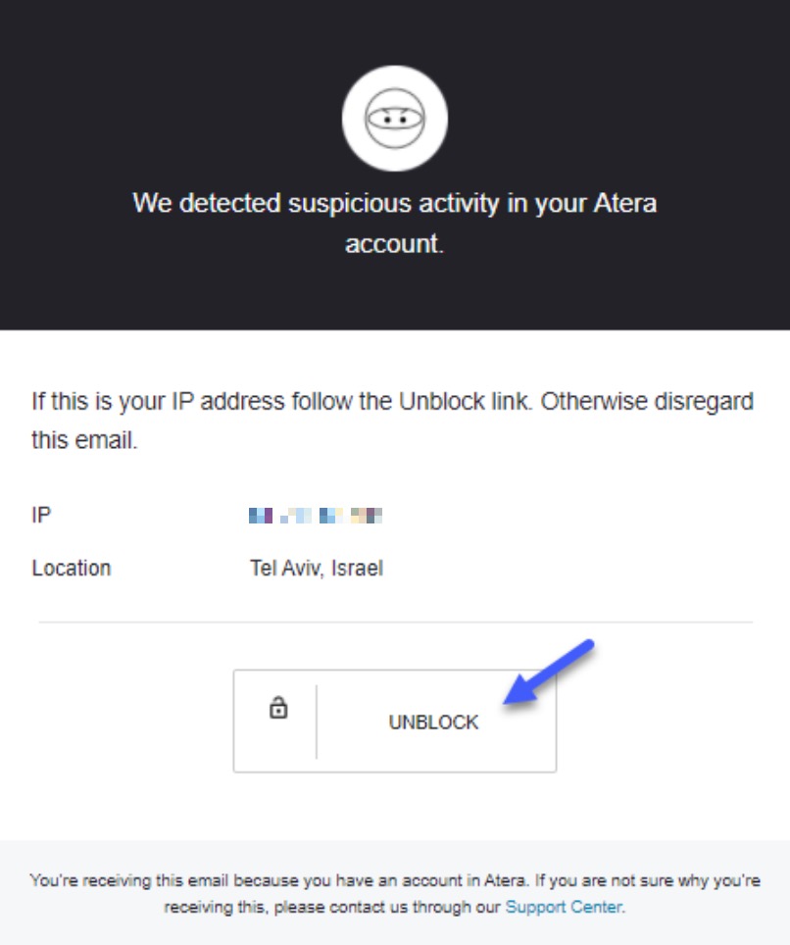790x945 pixels.
Task: Click the IP field label
Action: tap(41, 516)
